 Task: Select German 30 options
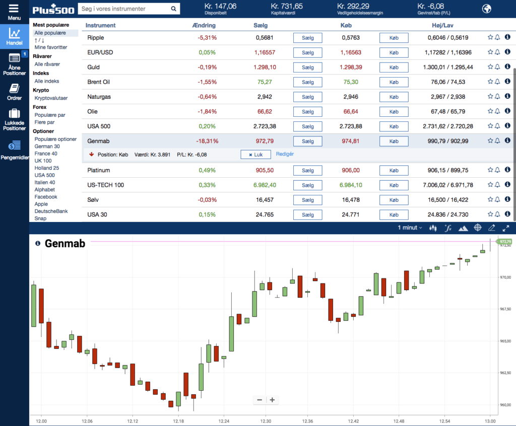tap(47, 147)
